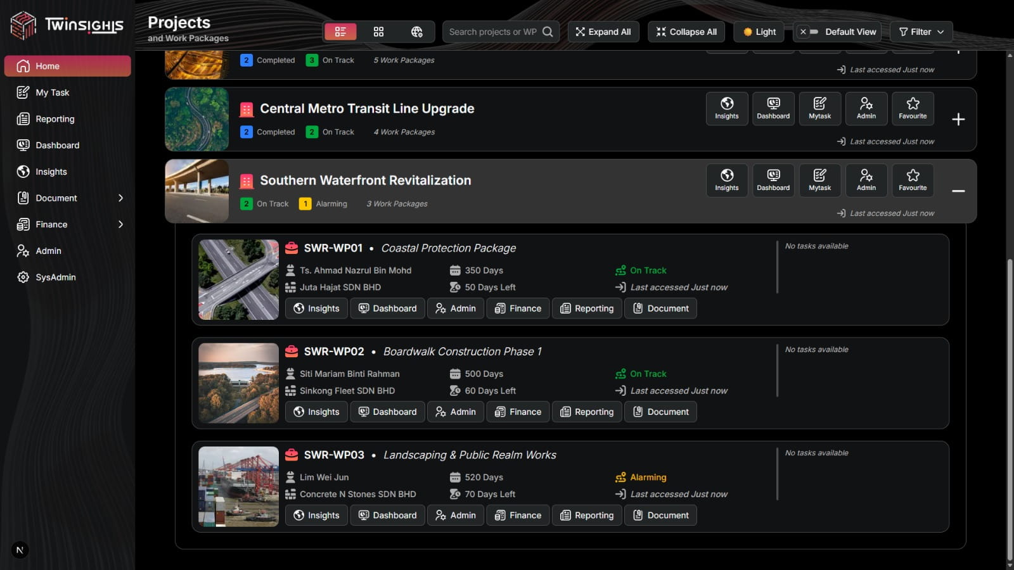Viewport: 1014px width, 570px height.
Task: Open Mytask for Southern Waterfront Revitalization
Action: [x=819, y=180]
